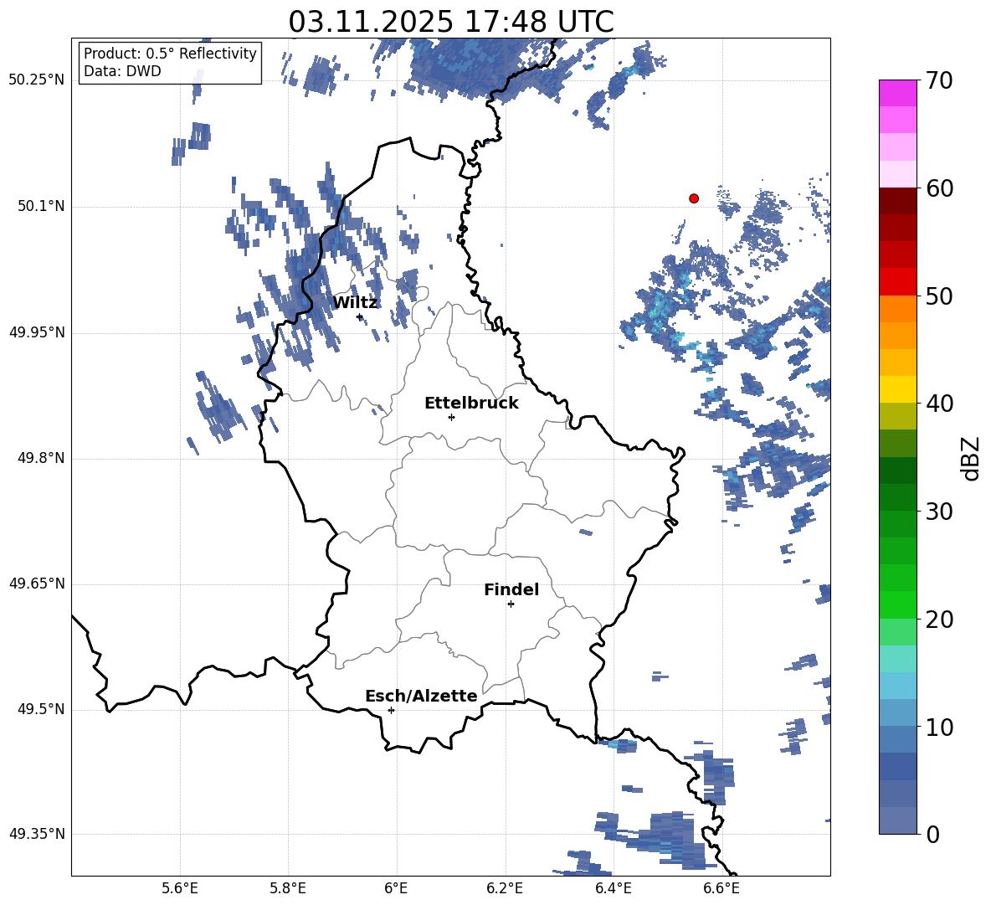The height and width of the screenshot is (905, 991).
Task: Click the Wiltz station cross marker
Action: [360, 317]
